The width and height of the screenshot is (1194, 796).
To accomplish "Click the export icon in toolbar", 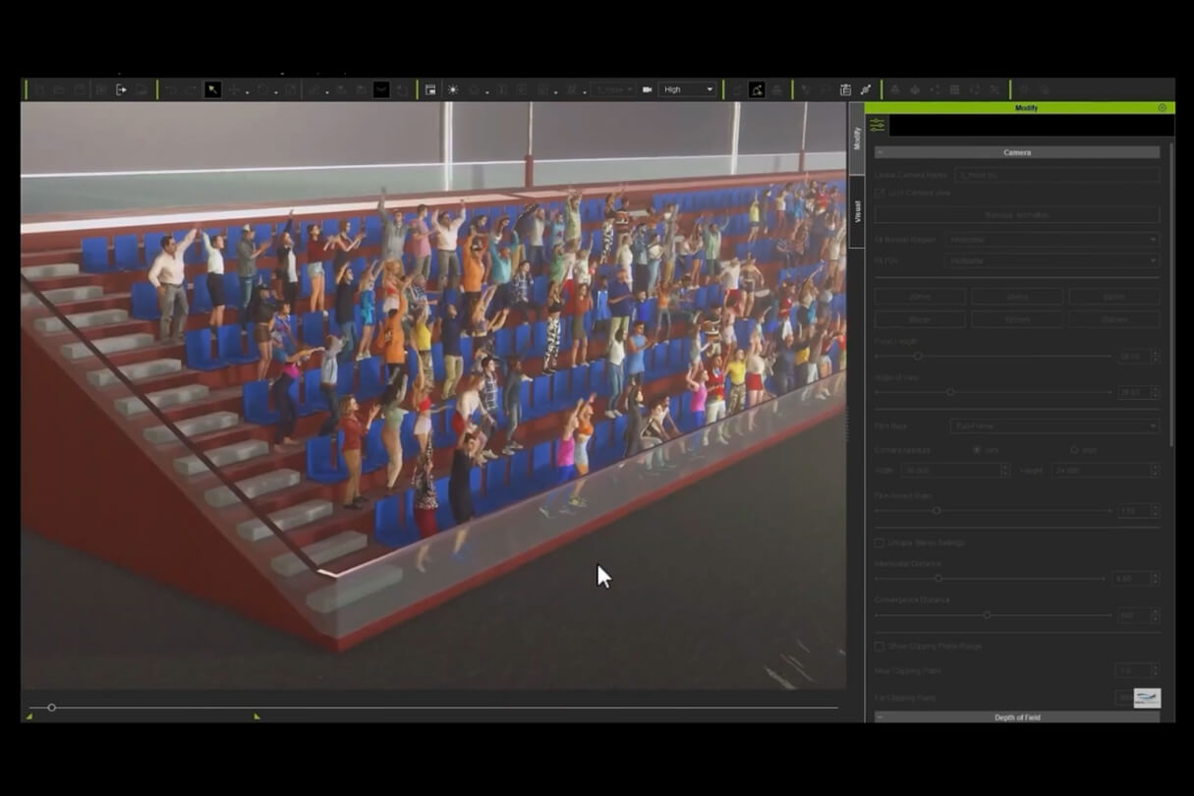I will coord(122,89).
